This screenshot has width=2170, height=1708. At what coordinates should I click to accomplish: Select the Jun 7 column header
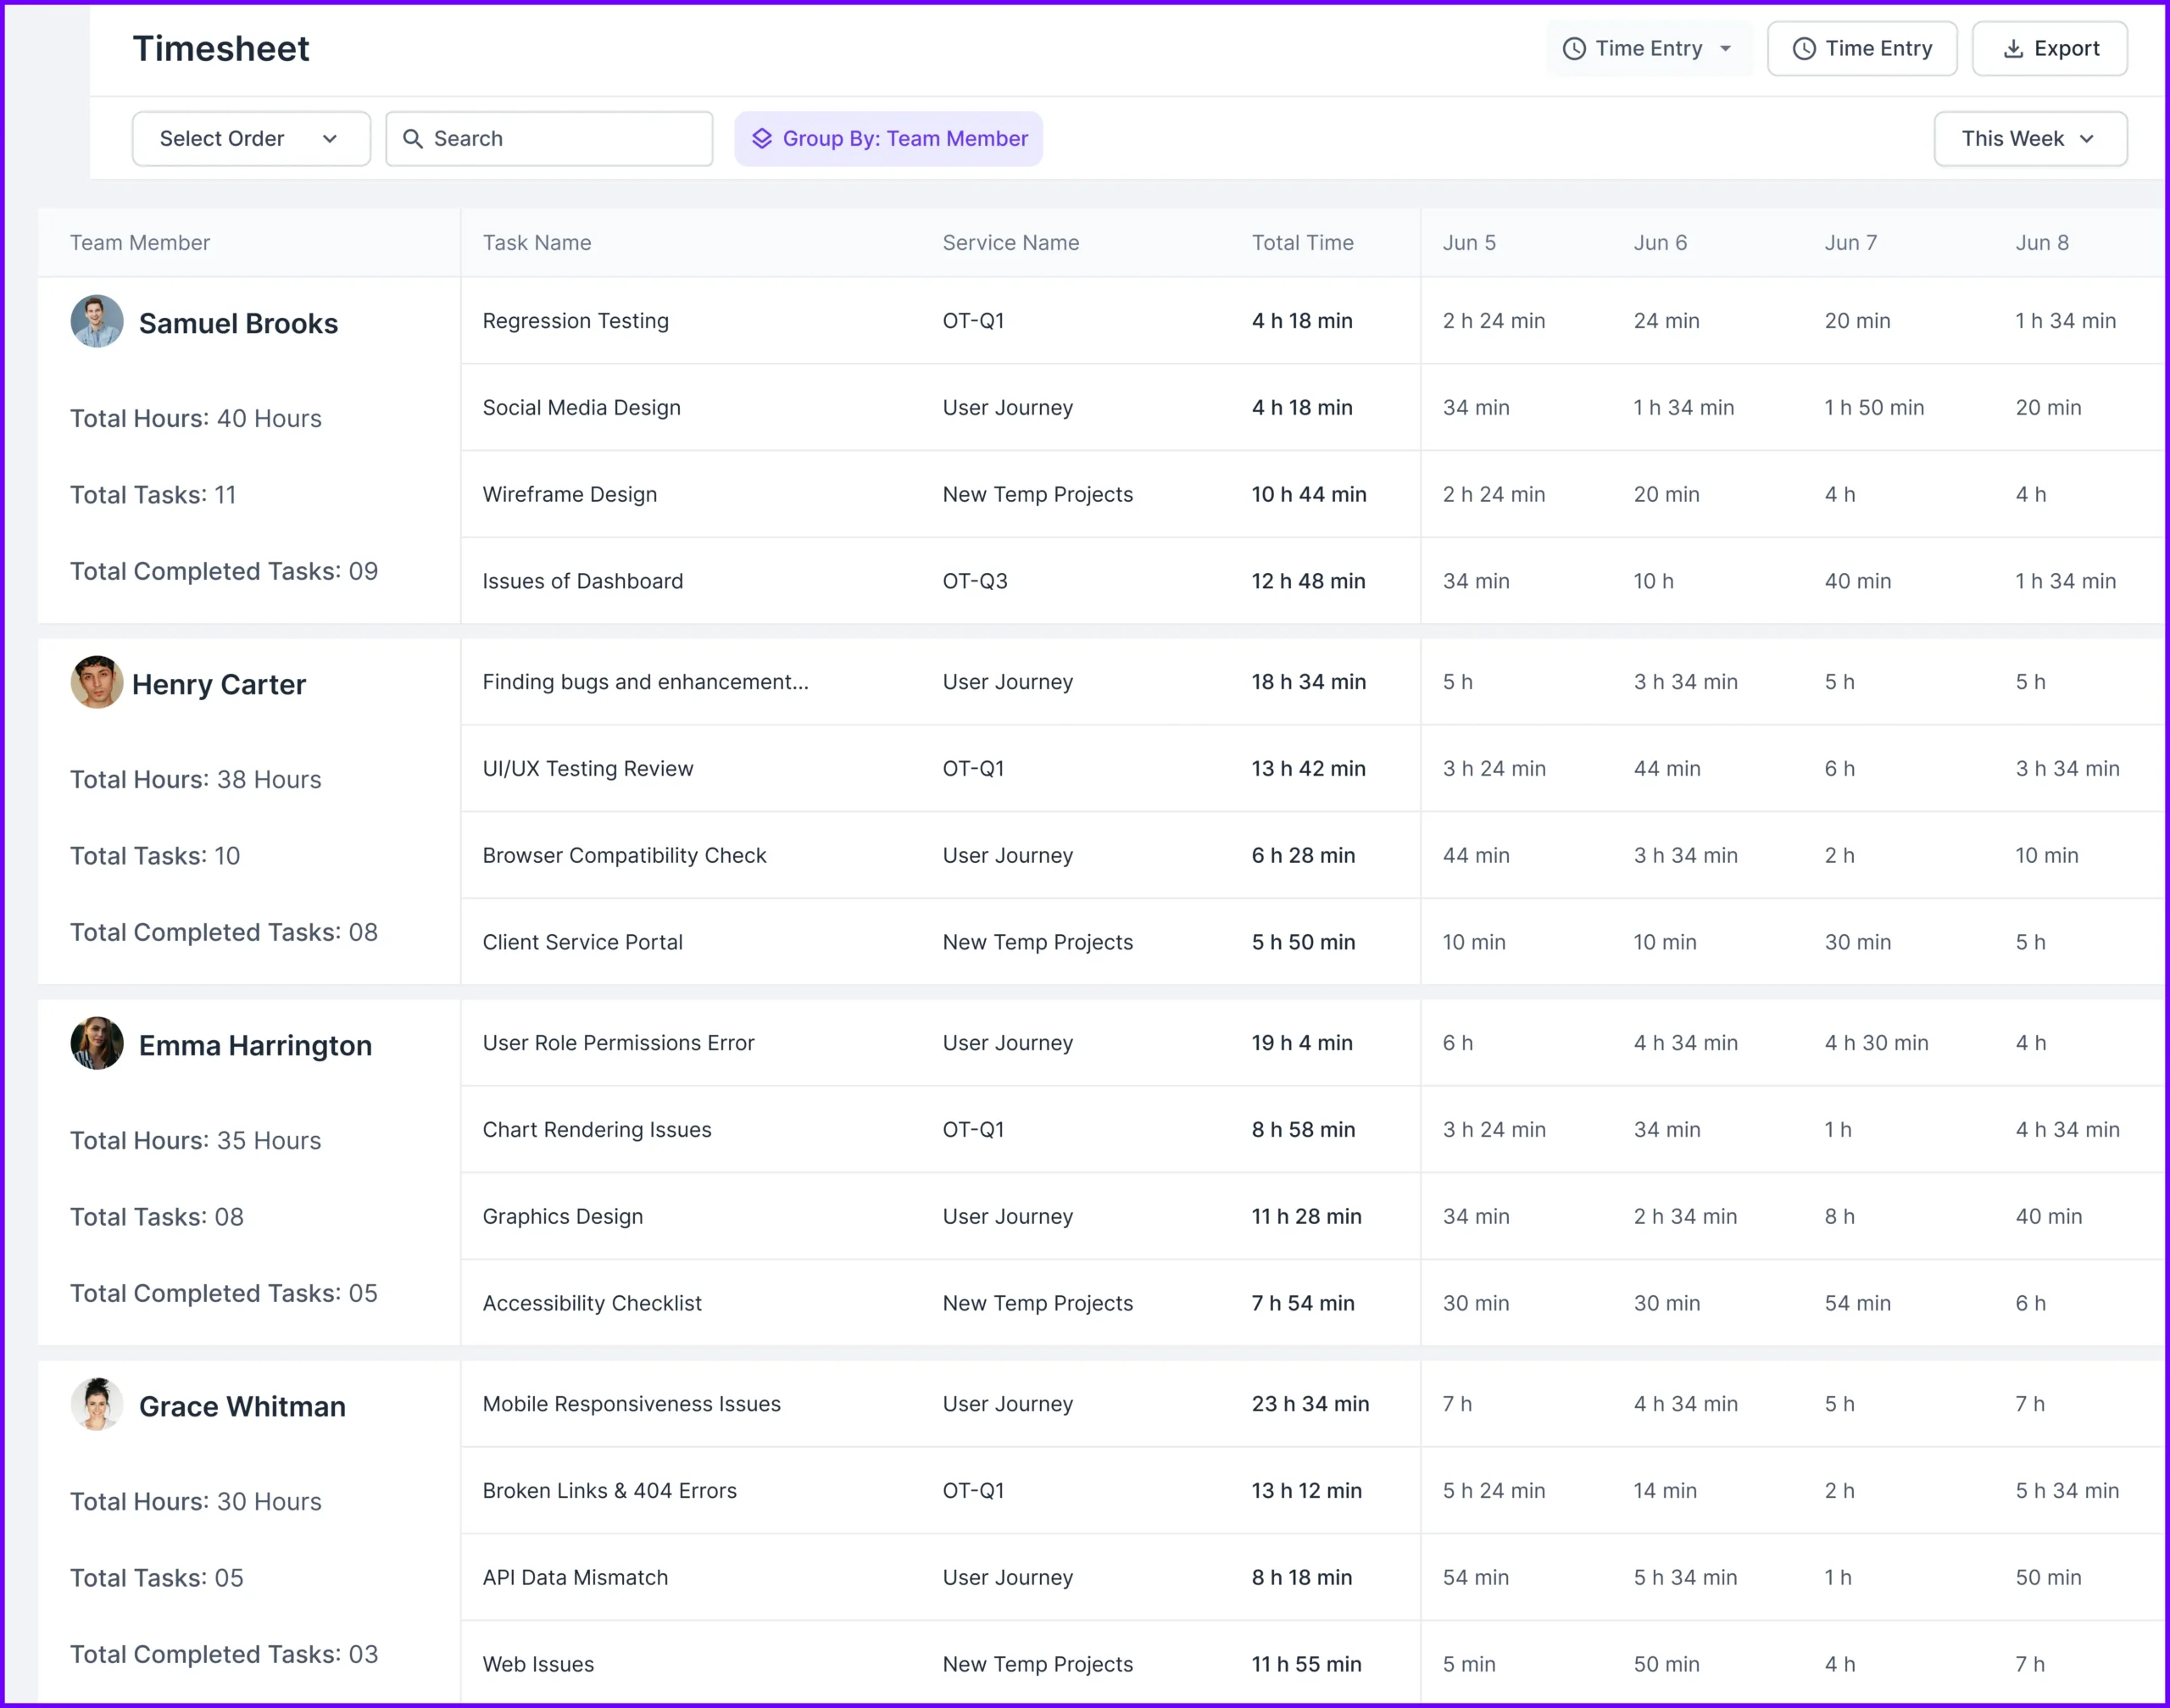coord(1851,242)
